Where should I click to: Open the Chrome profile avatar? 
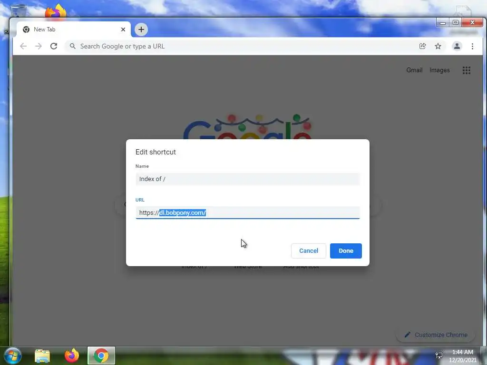tap(457, 46)
